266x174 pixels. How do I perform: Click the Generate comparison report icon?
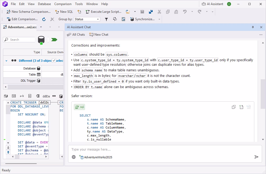click(123, 19)
